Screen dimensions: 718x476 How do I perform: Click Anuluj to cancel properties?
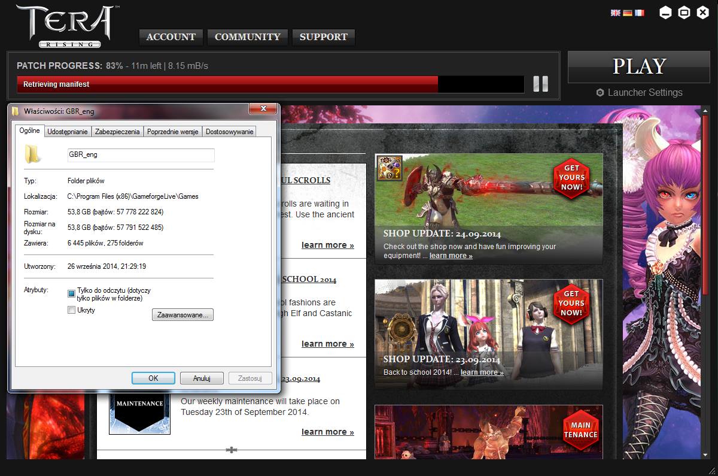pos(202,378)
